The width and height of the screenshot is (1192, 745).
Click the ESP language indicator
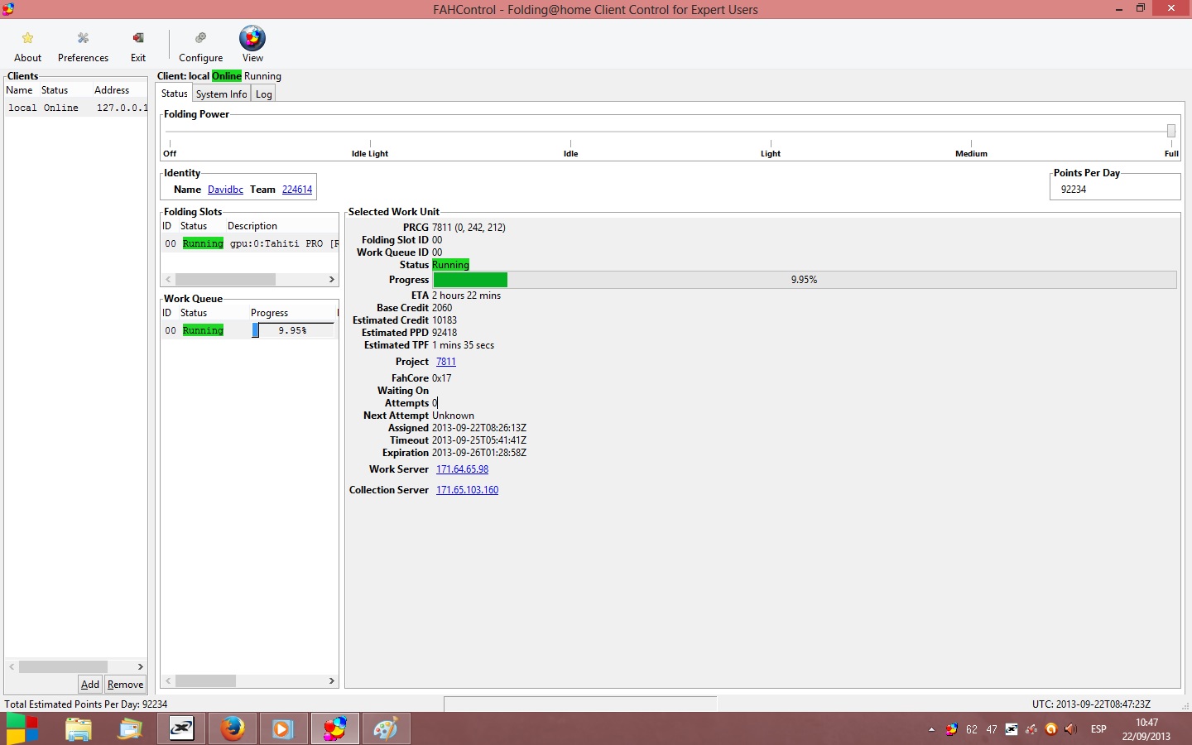coord(1098,729)
